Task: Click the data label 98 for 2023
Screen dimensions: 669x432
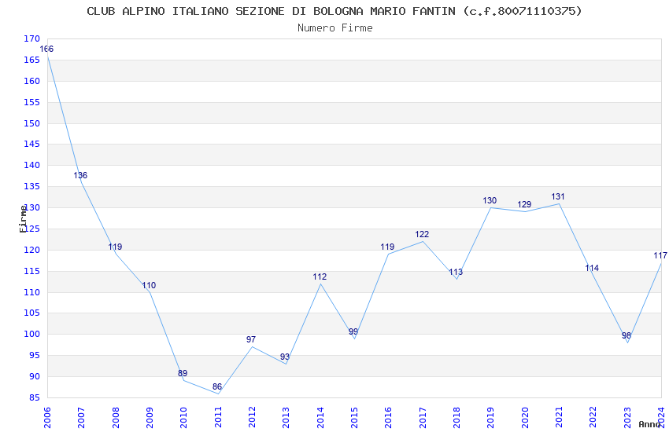Action: point(626,335)
